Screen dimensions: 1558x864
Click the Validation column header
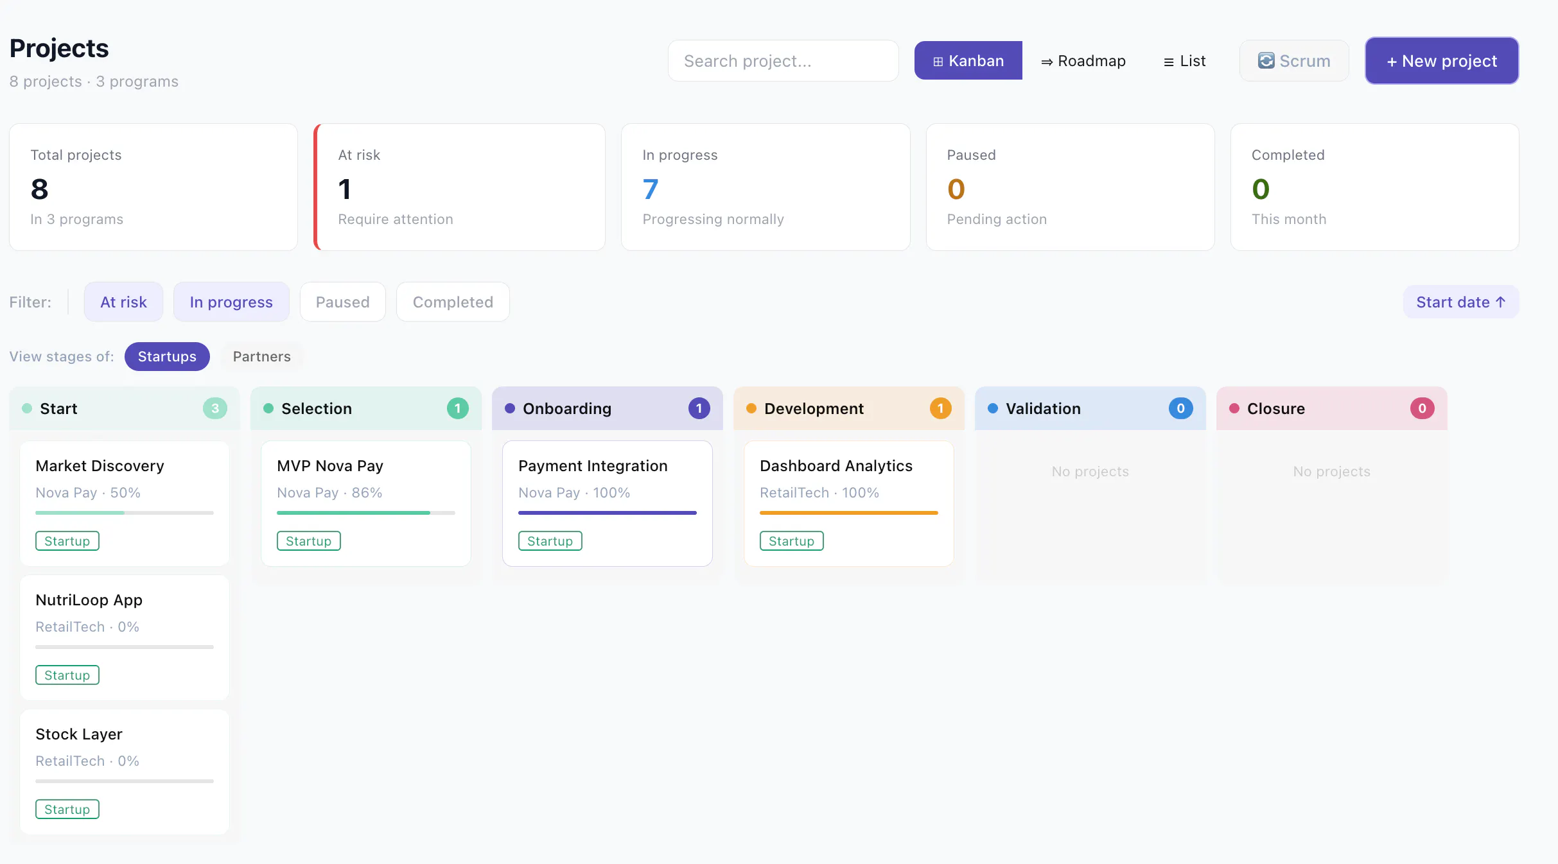click(1090, 408)
